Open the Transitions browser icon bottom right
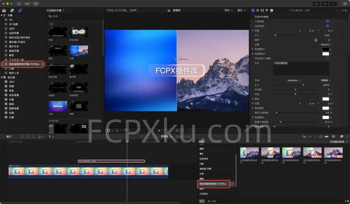 pyautogui.click(x=347, y=136)
